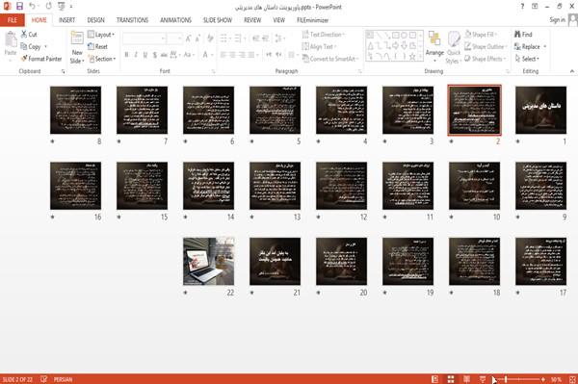Open the Section dropdown menu
Image resolution: width=578 pixels, height=384 pixels.
[x=102, y=59]
